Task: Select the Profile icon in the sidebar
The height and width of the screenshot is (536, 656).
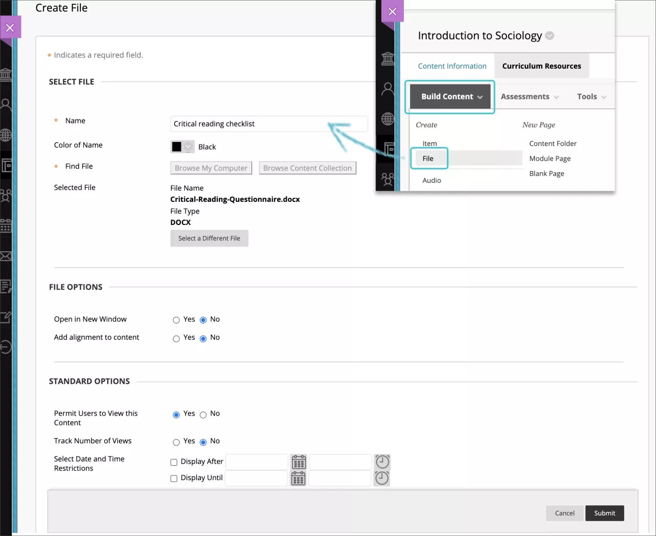Action: tap(6, 105)
